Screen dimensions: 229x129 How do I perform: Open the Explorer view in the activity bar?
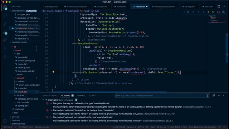pos(5,8)
